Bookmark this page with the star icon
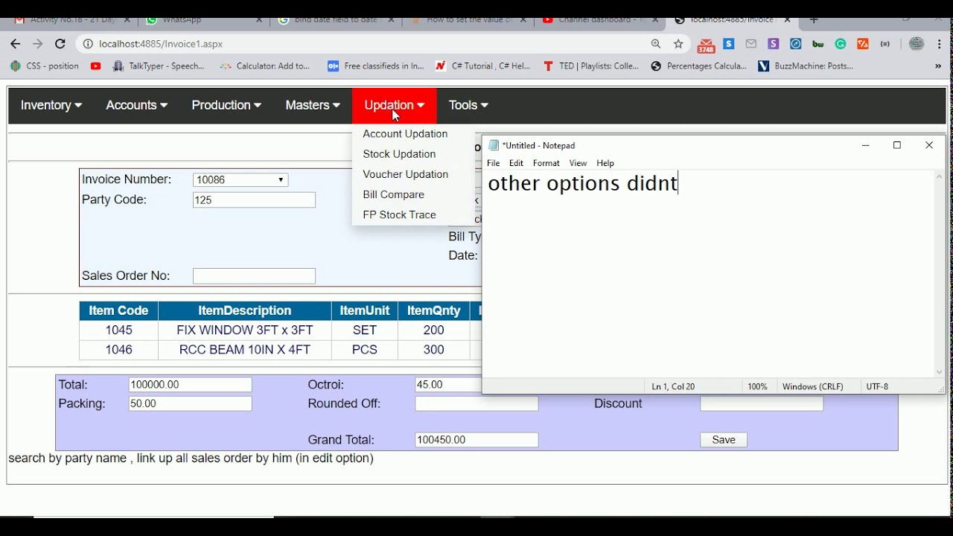This screenshot has width=953, height=536. 678,44
